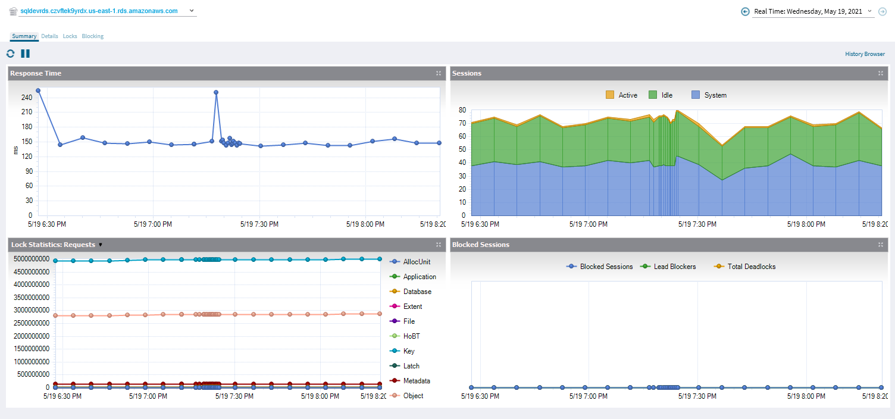Open the server instance dropdown
895x419 pixels.
tap(191, 11)
